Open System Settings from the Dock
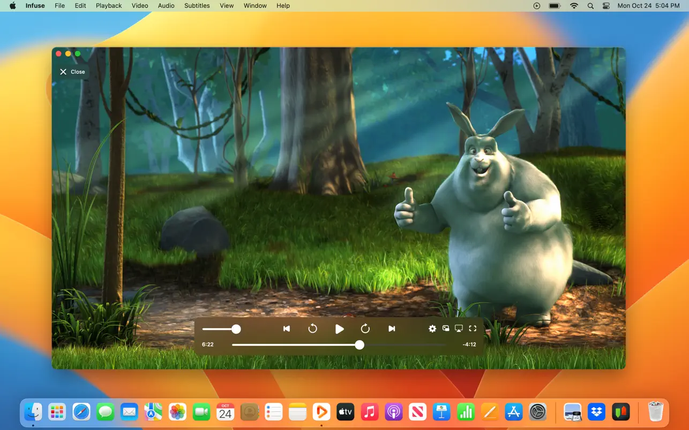The image size is (689, 430). pyautogui.click(x=538, y=412)
